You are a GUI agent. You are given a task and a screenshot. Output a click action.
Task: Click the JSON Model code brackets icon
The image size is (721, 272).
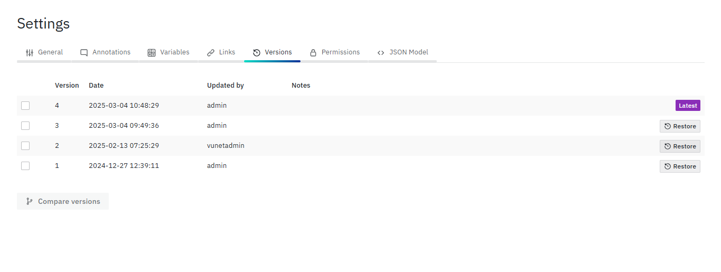coord(381,53)
